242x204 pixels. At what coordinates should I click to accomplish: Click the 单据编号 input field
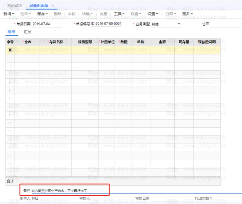pos(106,24)
